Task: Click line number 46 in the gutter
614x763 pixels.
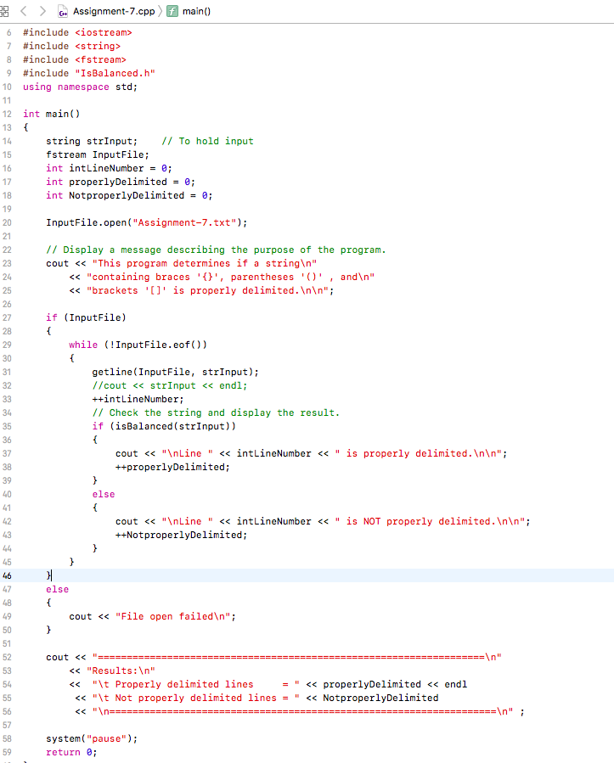Action: coord(7,575)
